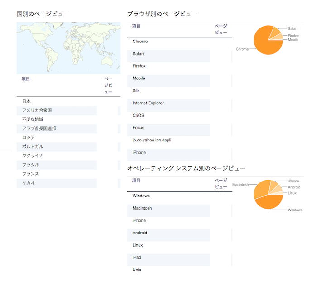
Task: Click the Macintosh label of OS pie chart
Action: pyautogui.click(x=240, y=185)
